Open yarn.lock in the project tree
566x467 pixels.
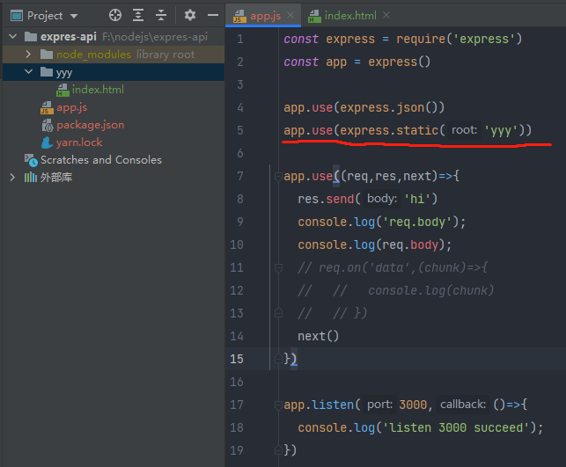coord(79,142)
